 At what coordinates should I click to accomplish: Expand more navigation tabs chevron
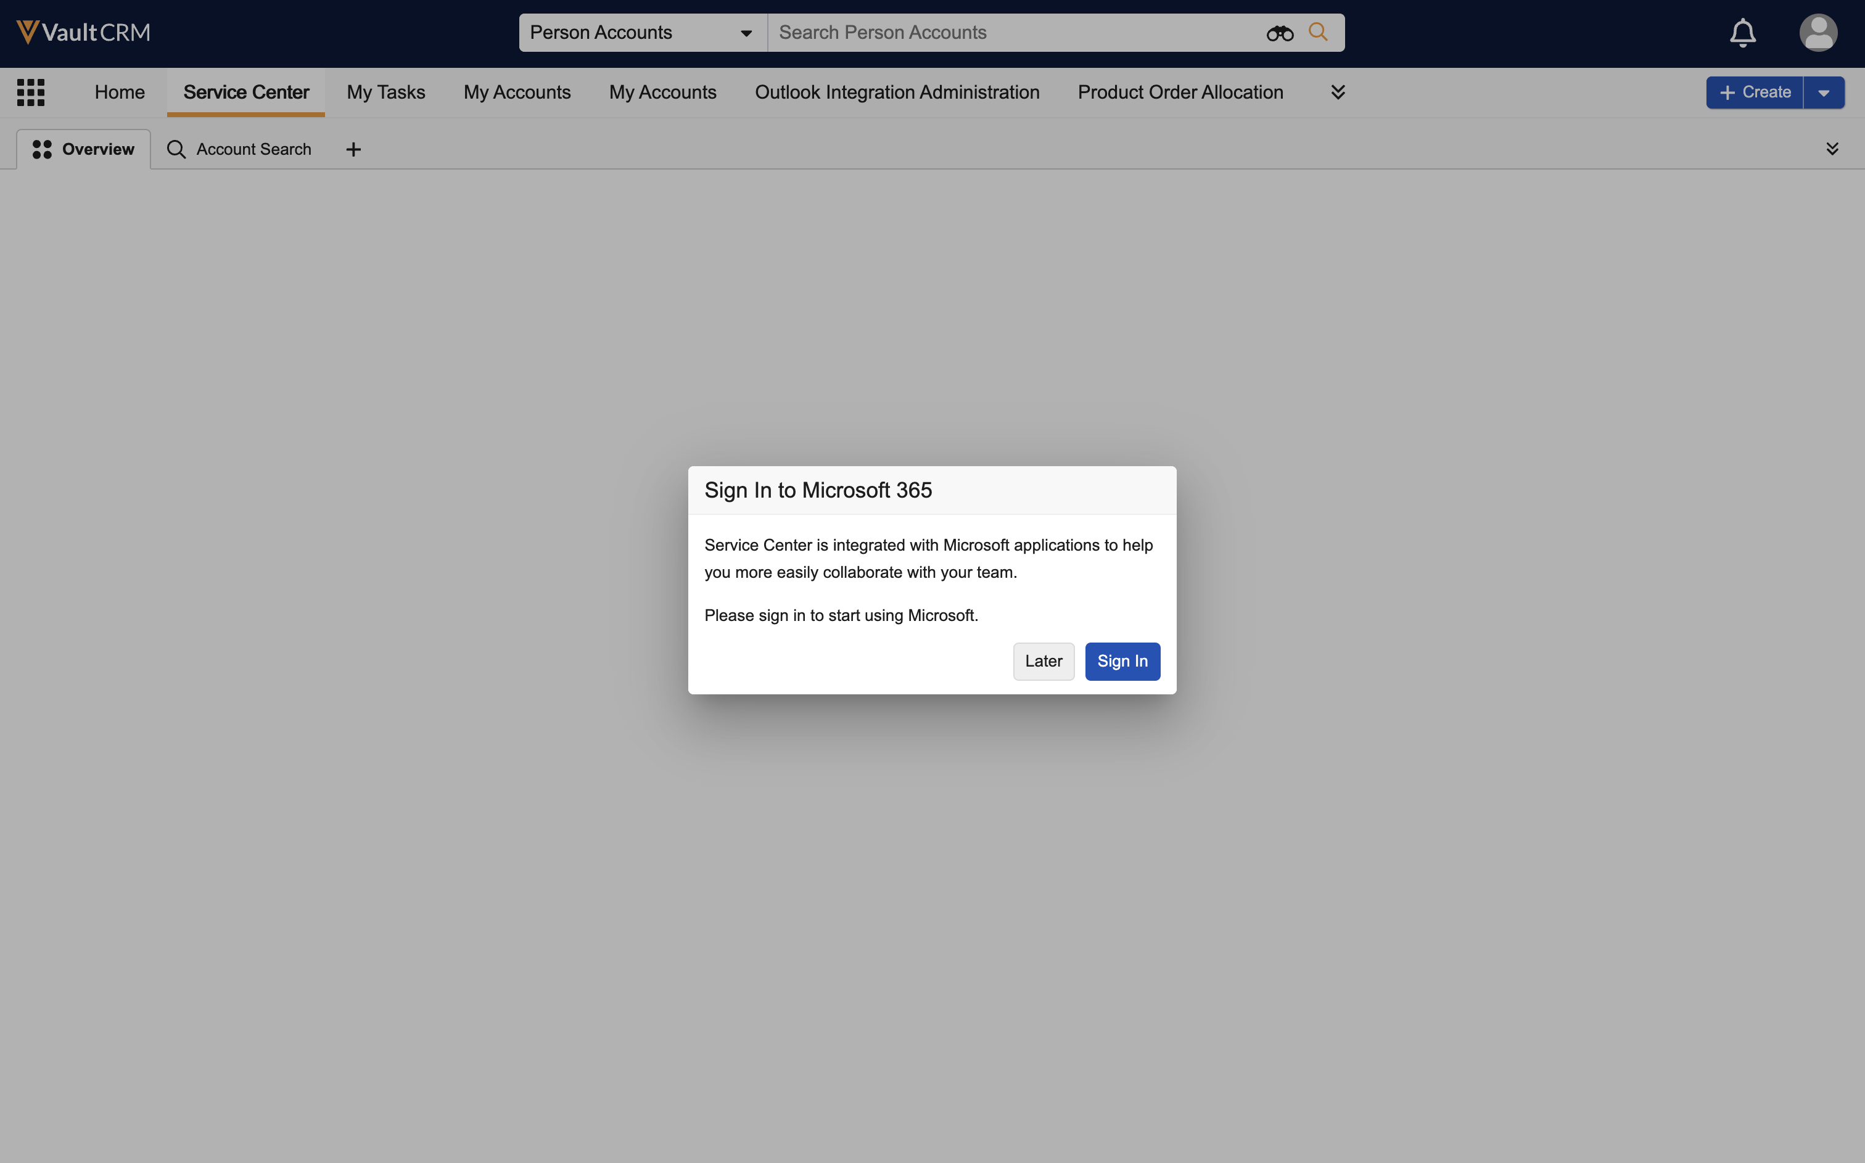point(1338,92)
